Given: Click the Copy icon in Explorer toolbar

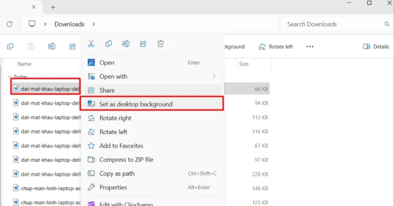Looking at the screenshot, I should (10, 47).
